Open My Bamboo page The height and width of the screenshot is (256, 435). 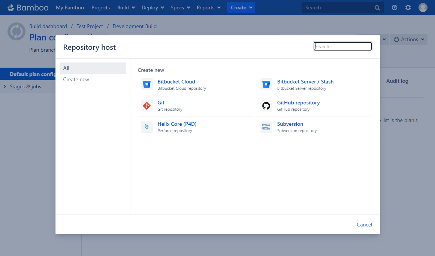pos(70,7)
